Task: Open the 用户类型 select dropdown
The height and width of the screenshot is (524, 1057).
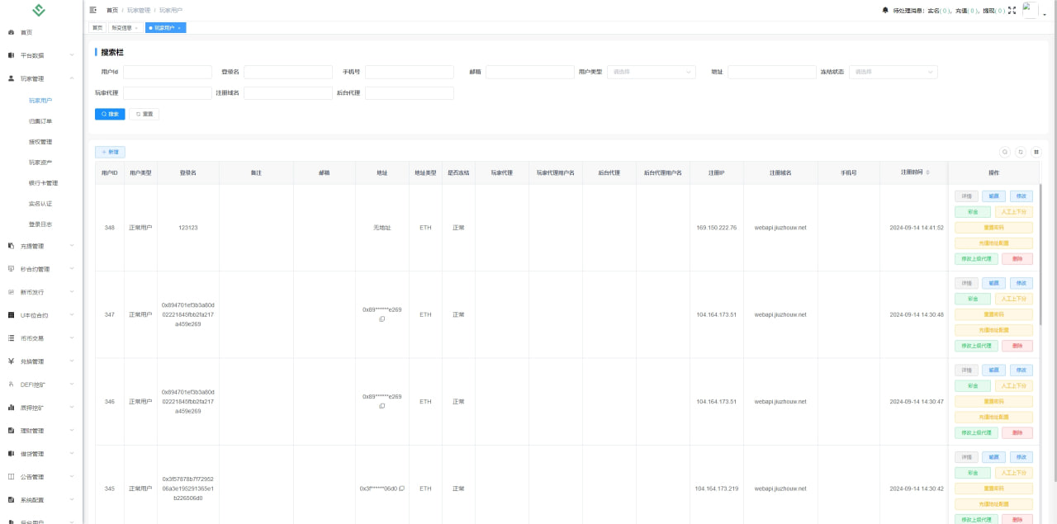Action: click(652, 72)
